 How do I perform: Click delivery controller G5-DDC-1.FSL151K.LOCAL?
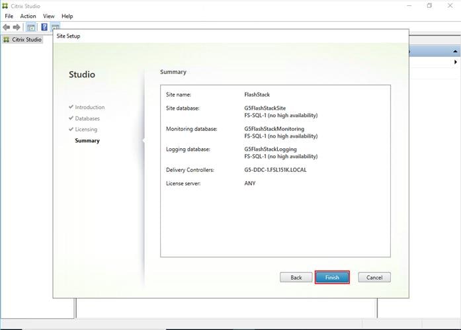(x=275, y=170)
